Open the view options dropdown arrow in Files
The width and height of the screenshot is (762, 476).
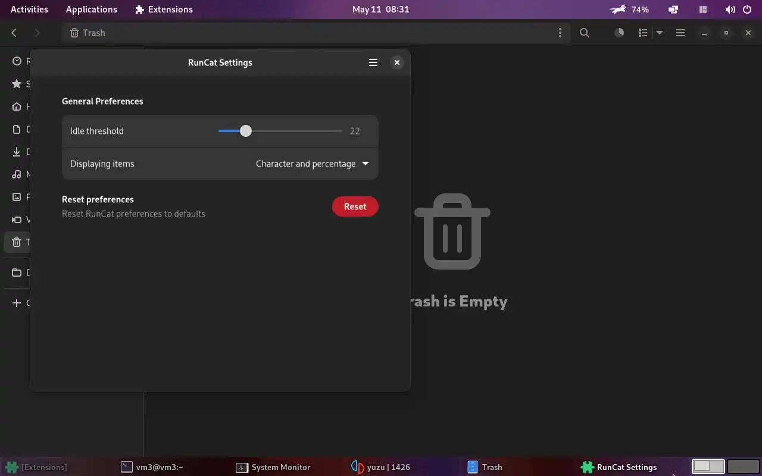click(x=660, y=33)
